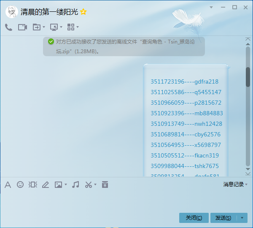Minimize the chat window

[223, 7]
